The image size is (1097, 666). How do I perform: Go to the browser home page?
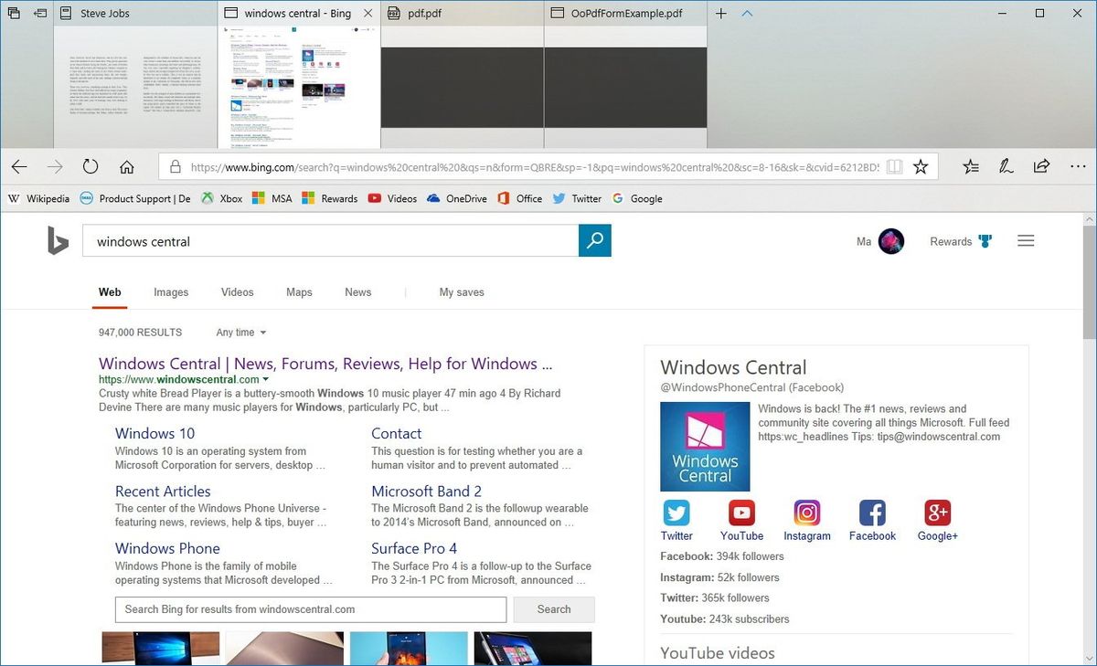pos(127,167)
